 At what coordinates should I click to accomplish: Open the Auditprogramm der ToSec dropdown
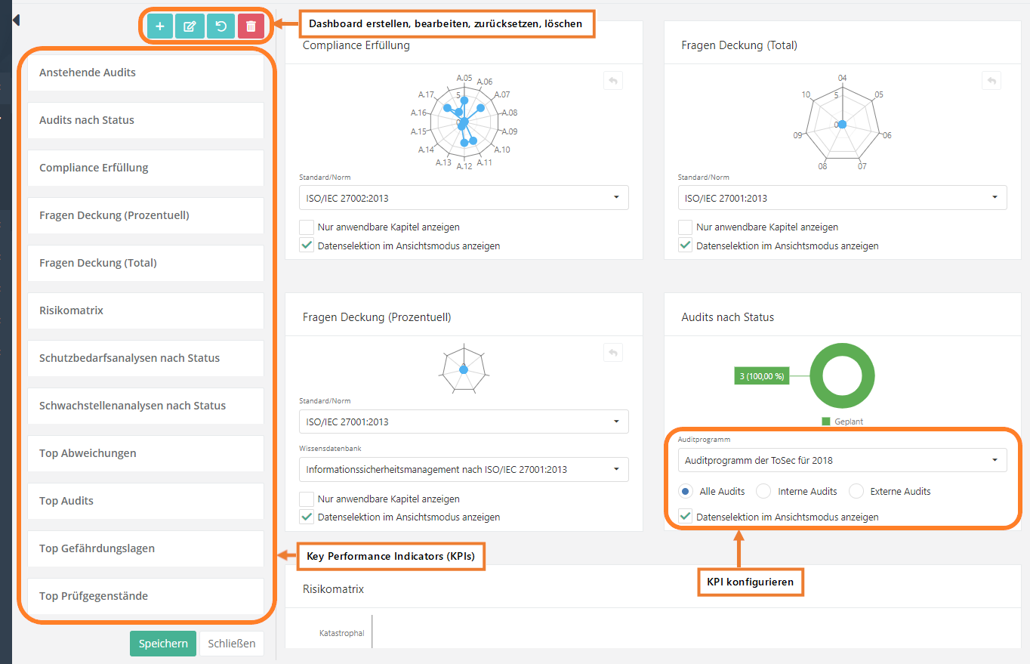(x=842, y=460)
